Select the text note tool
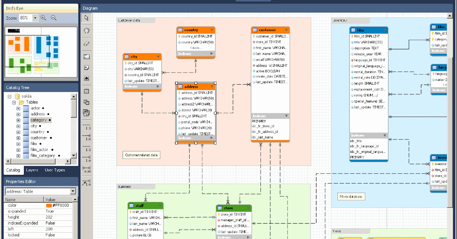The width and height of the screenshot is (457, 239). (x=86, y=68)
